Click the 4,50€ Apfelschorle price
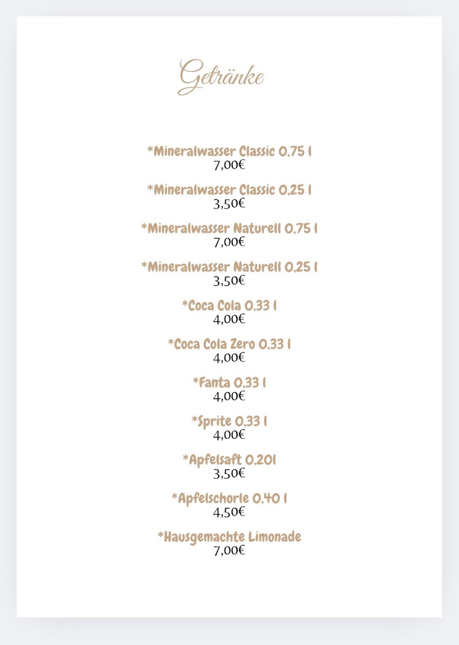The width and height of the screenshot is (459, 645). [x=230, y=512]
